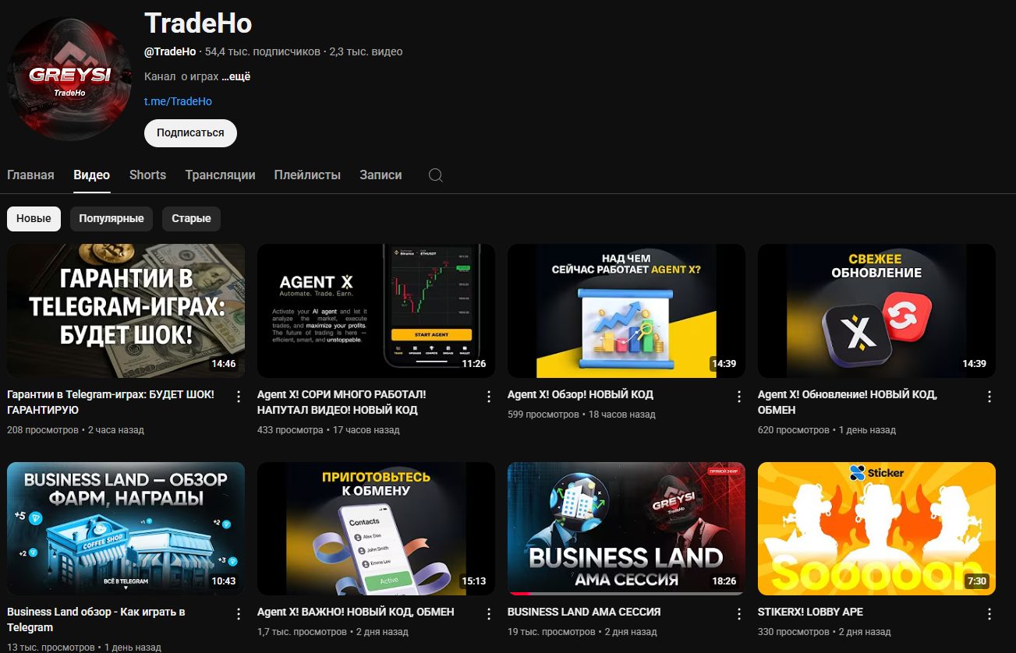Open options menu for Agent X Обновление video
Image resolution: width=1016 pixels, height=653 pixels.
989,397
